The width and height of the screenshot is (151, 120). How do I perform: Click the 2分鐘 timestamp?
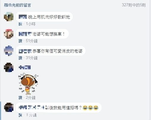coord(31,98)
